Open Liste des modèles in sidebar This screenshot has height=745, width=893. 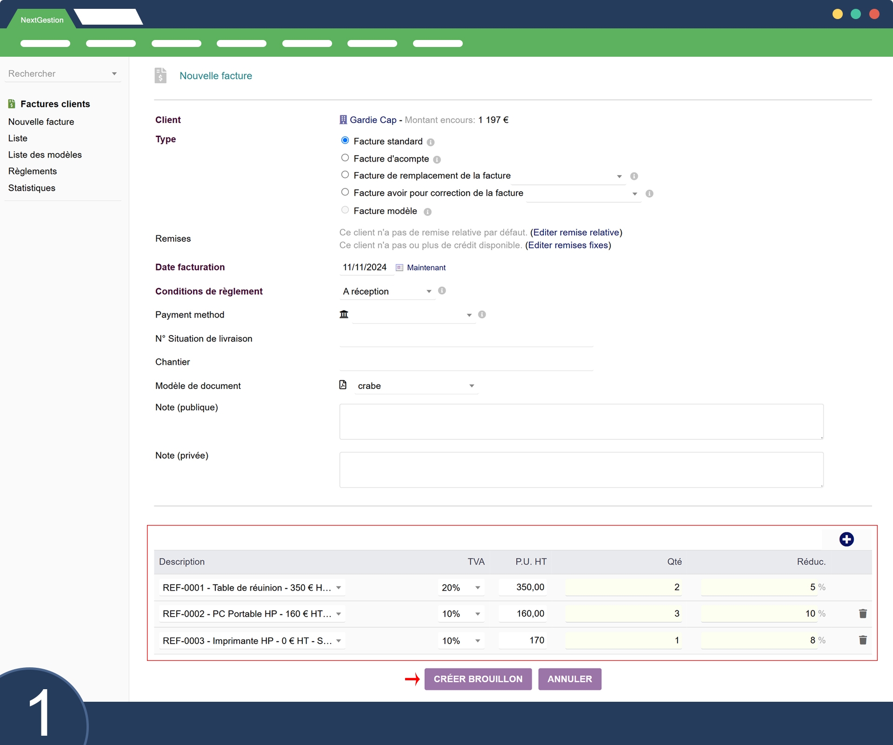tap(45, 155)
